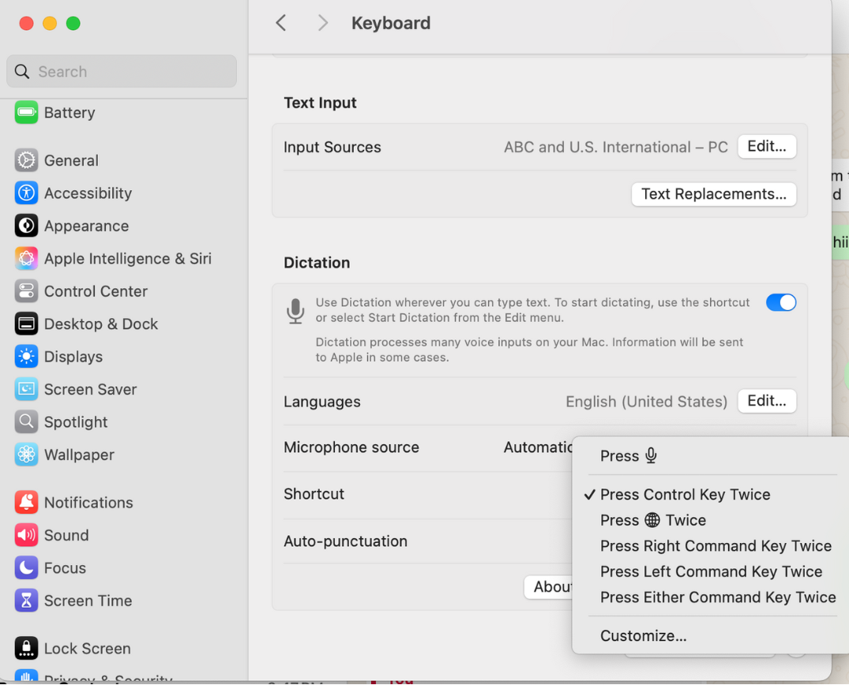This screenshot has width=849, height=685.
Task: Click the 'English (United States)' language value
Action: tap(646, 402)
